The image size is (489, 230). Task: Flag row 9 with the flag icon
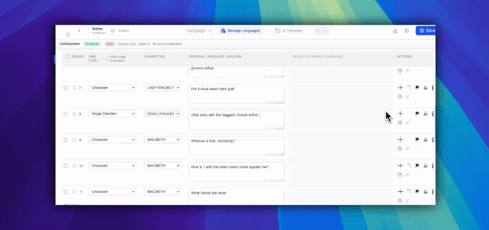click(417, 140)
